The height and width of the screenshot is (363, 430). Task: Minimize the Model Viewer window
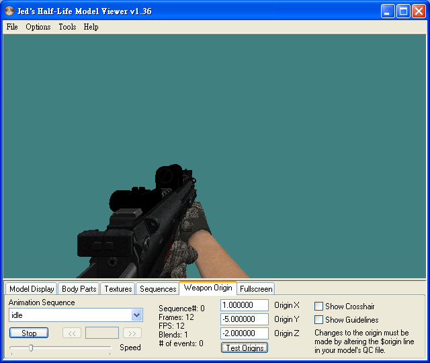388,11
